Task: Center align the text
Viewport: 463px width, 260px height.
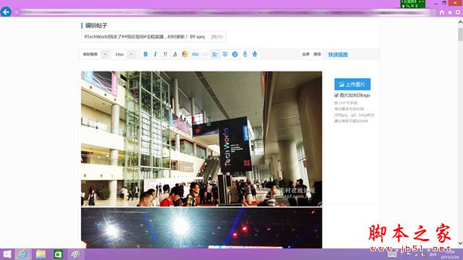Action: [225, 54]
